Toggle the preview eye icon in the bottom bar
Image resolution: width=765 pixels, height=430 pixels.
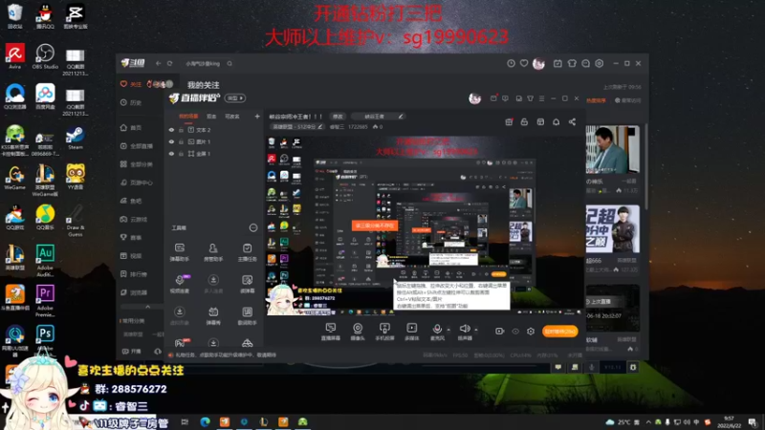click(515, 332)
